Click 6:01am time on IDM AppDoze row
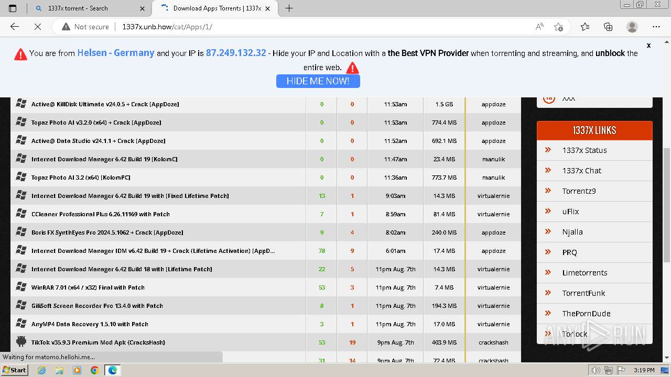Image resolution: width=671 pixels, height=377 pixels. point(395,251)
